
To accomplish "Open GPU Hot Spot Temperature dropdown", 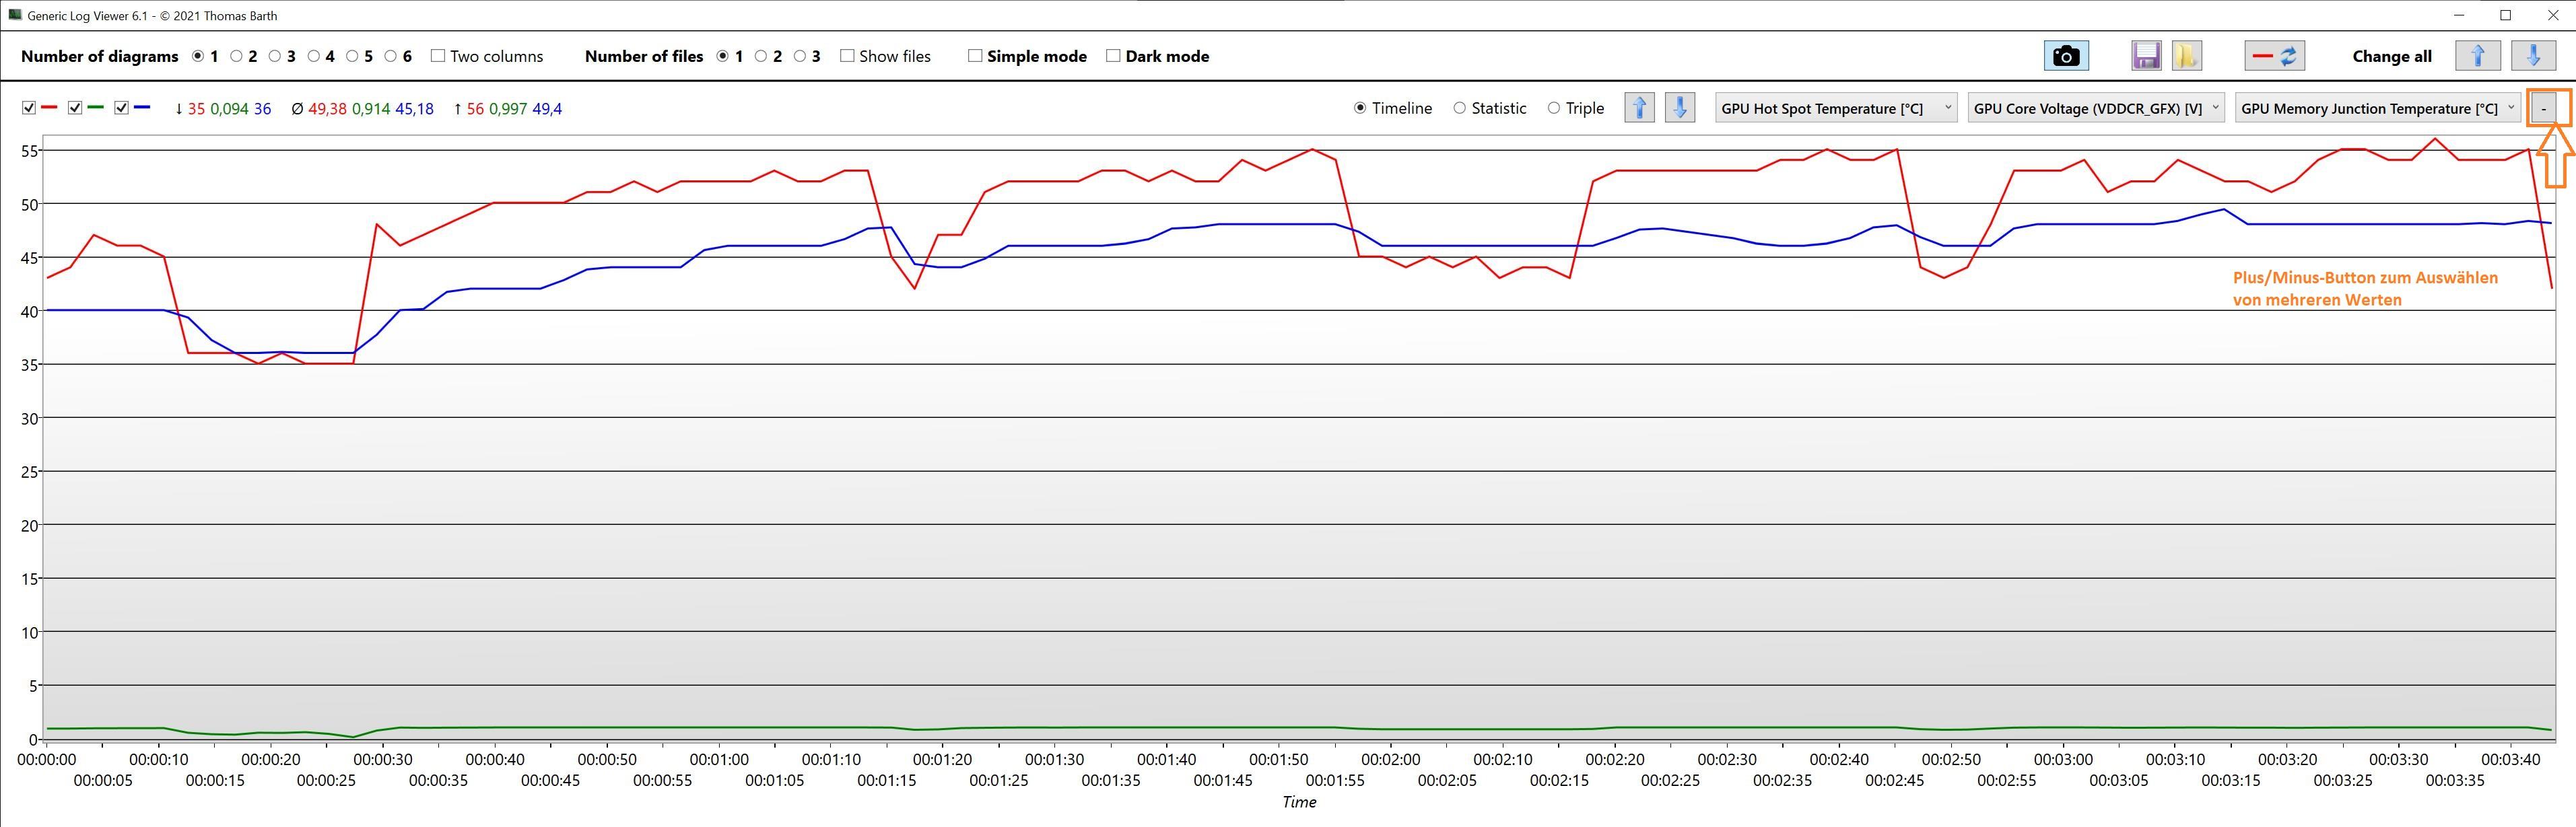I will pyautogui.click(x=1836, y=108).
